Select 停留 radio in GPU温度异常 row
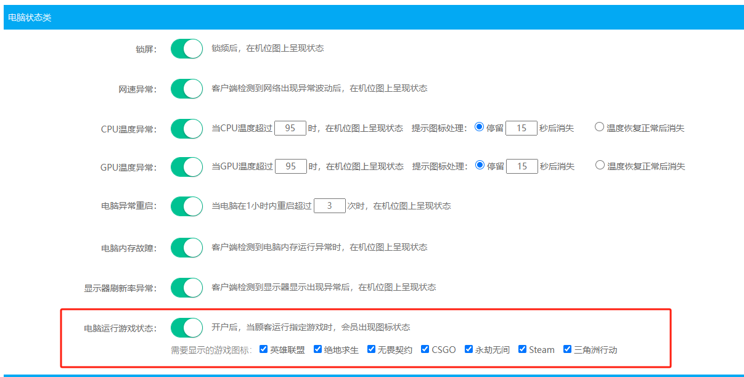 (480, 166)
